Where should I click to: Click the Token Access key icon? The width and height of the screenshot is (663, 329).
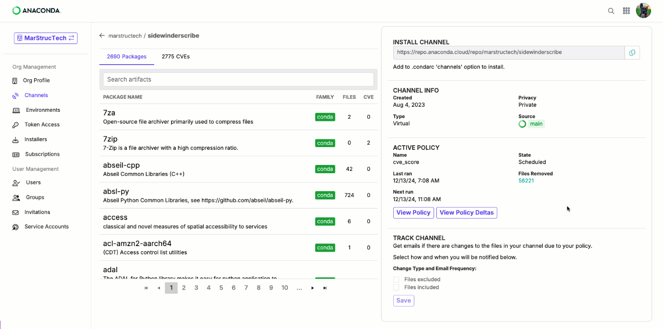click(16, 125)
